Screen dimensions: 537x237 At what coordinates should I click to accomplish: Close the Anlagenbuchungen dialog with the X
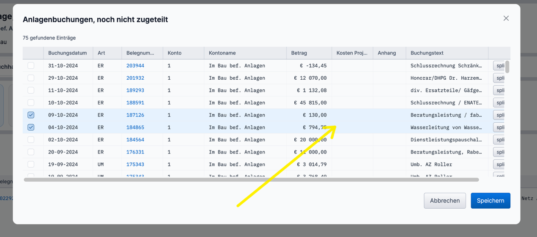[x=506, y=18]
